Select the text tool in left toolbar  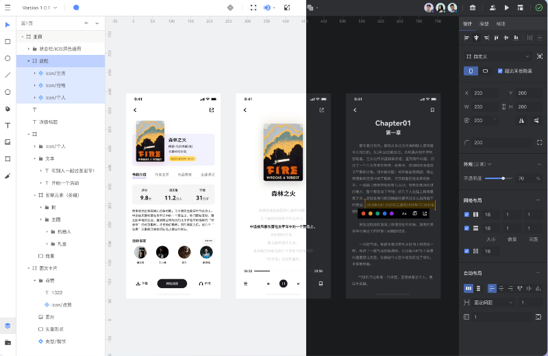(8, 126)
